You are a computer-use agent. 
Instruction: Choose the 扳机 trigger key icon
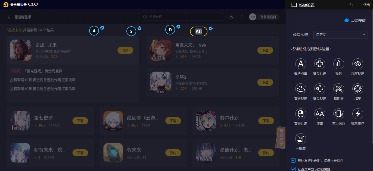339,64
